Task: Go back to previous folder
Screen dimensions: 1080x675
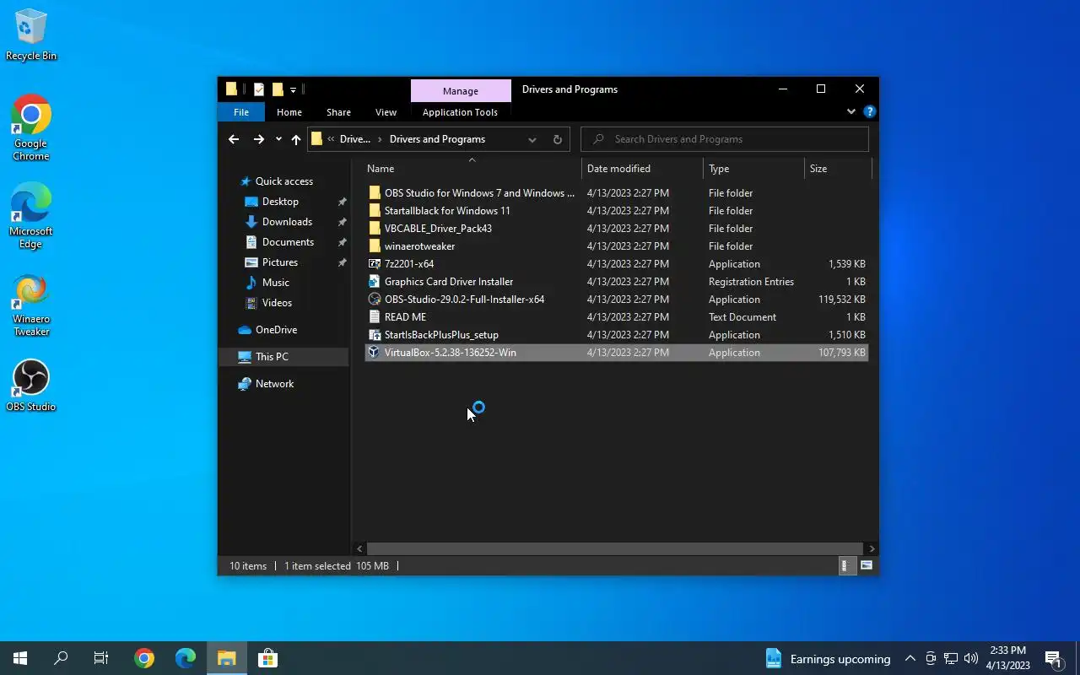Action: tap(234, 139)
